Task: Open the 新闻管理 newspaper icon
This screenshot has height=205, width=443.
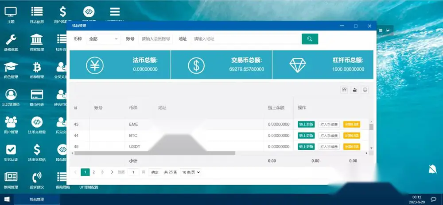Action: pos(11,177)
